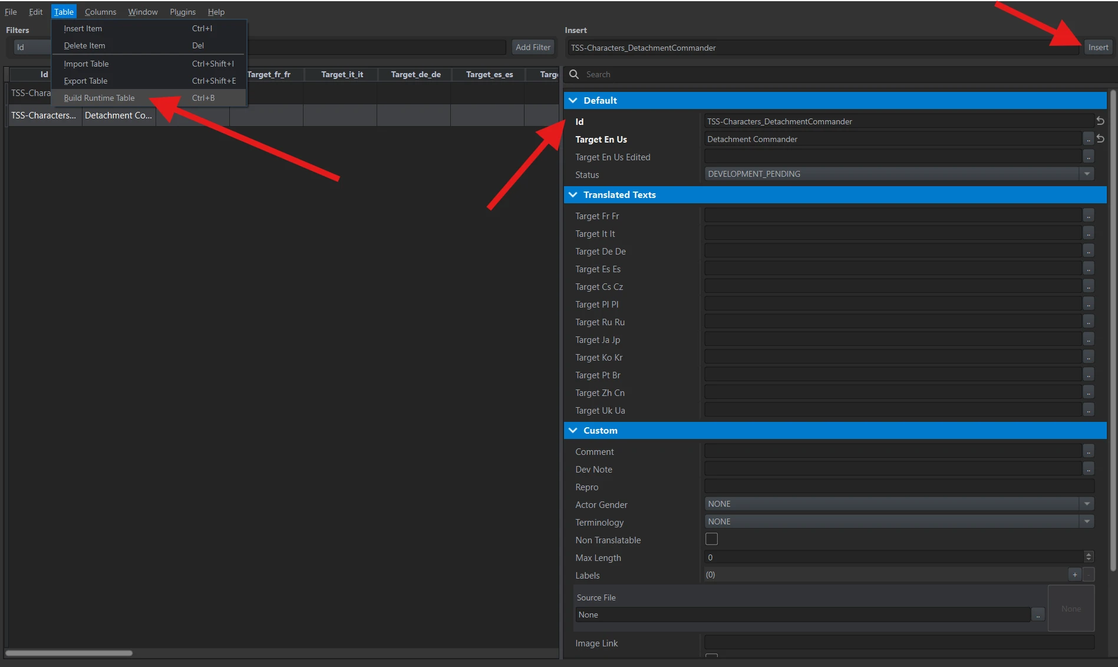The width and height of the screenshot is (1118, 667).
Task: Add a new label with plus button
Action: pyautogui.click(x=1075, y=574)
